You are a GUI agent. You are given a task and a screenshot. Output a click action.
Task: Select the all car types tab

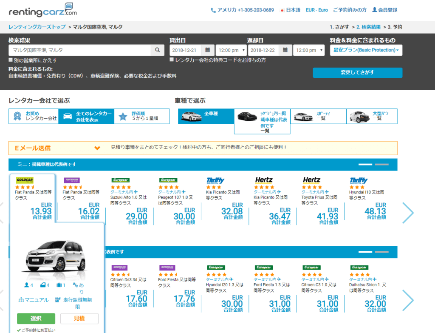[x=206, y=116]
